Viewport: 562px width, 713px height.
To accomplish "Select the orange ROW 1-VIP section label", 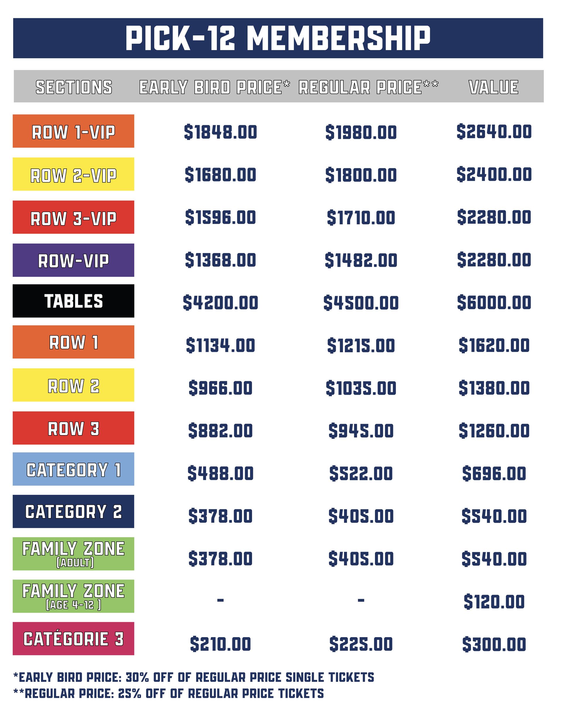I will 73,131.
